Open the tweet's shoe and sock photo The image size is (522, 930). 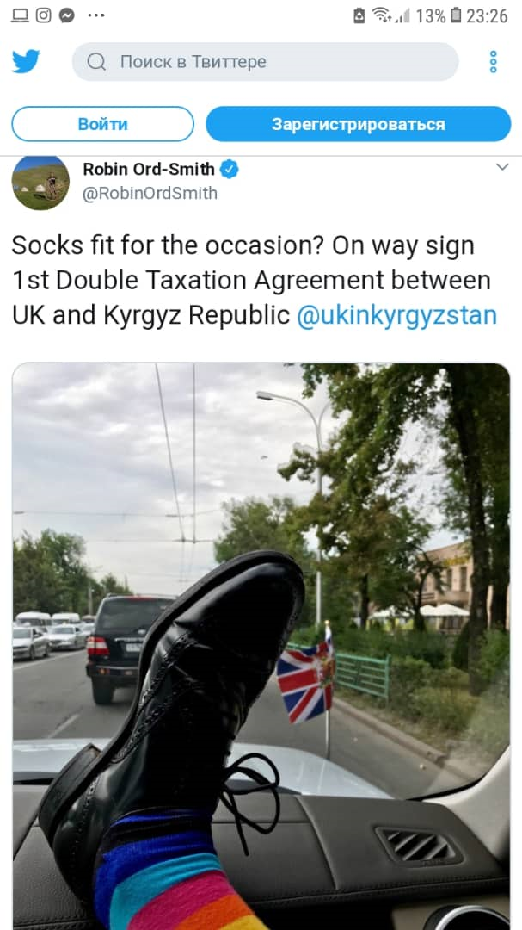(x=261, y=646)
